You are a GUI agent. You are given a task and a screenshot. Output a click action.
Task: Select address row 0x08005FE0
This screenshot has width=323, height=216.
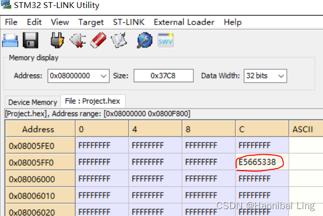41,146
